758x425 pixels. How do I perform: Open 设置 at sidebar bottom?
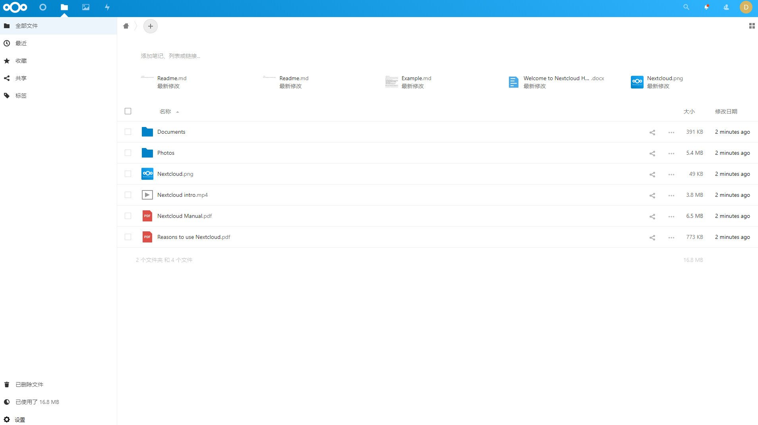tap(58, 419)
